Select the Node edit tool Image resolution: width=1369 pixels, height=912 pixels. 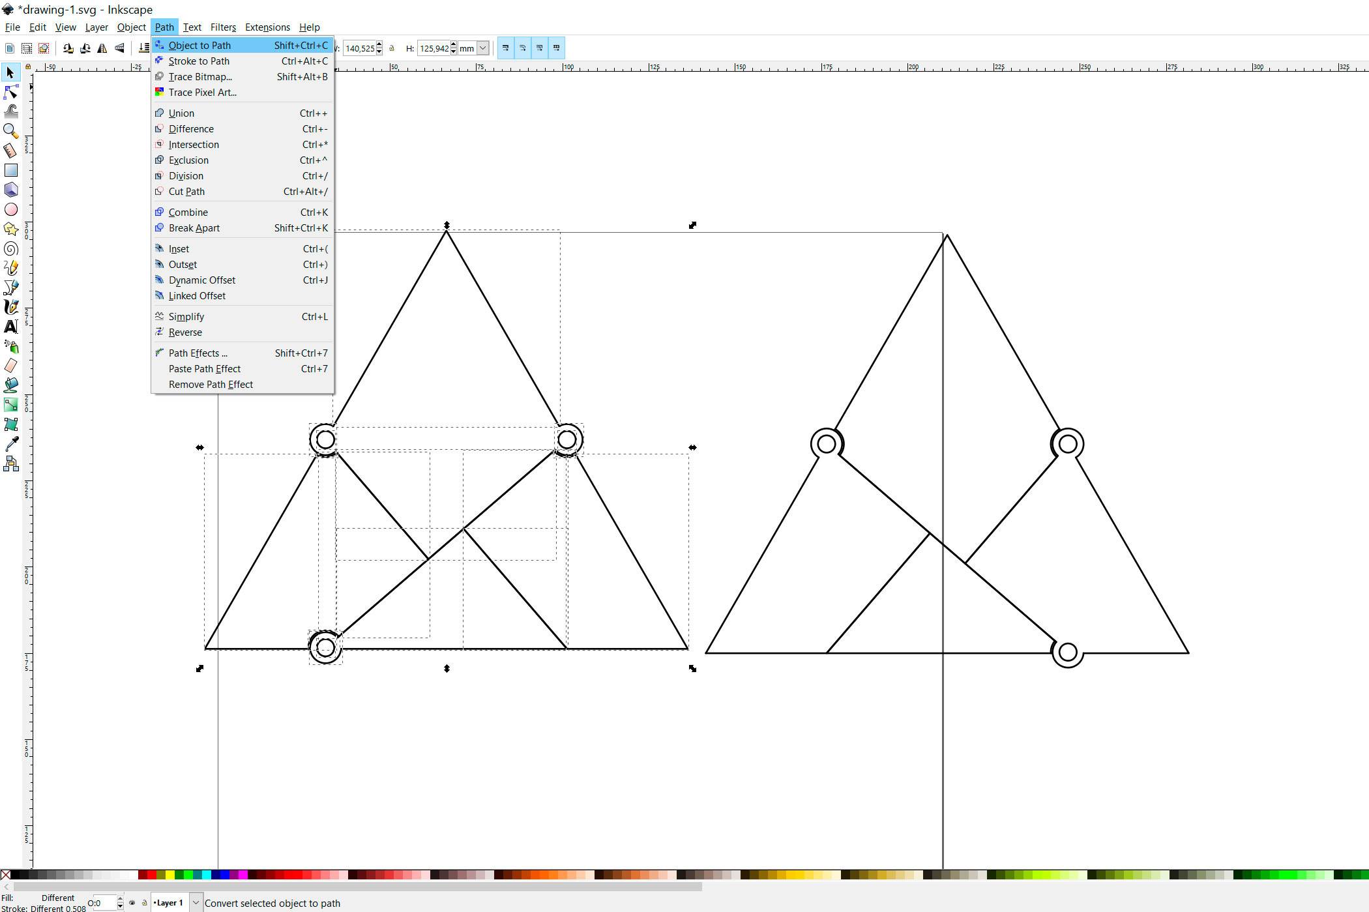pos(10,92)
